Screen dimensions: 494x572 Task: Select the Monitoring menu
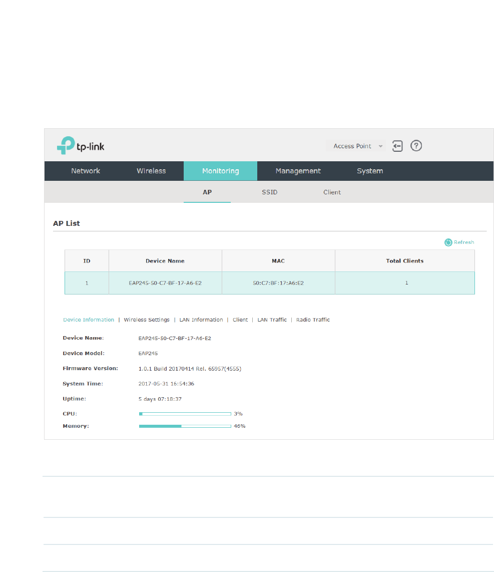(220, 171)
